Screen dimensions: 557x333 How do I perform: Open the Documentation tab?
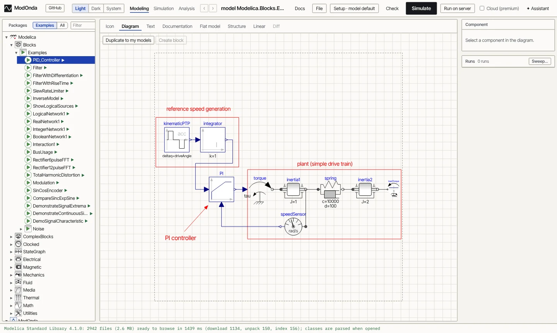(x=177, y=26)
